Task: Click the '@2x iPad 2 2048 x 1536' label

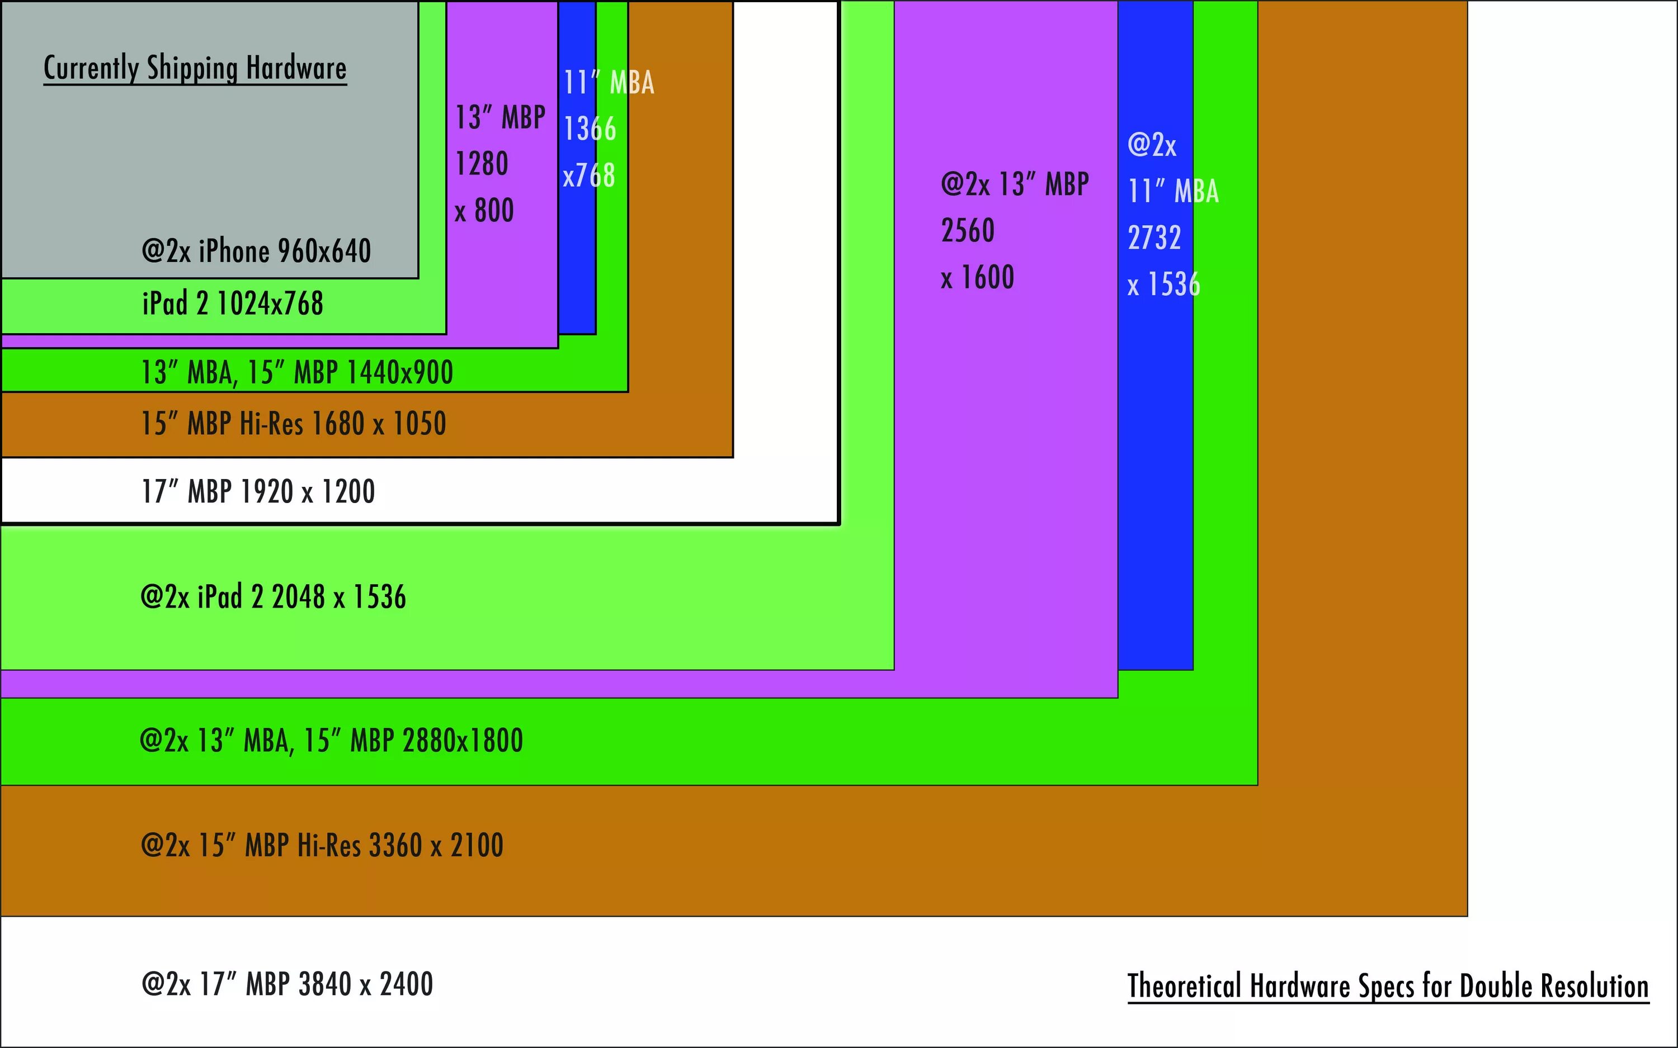Action: pyautogui.click(x=272, y=597)
